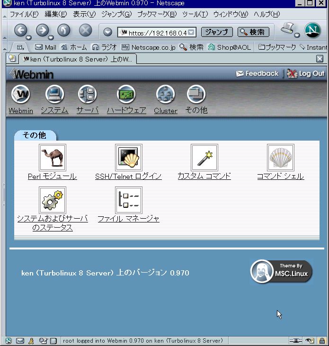
Task: Open the ブックマーク(B) menu
Action: pyautogui.click(x=157, y=14)
